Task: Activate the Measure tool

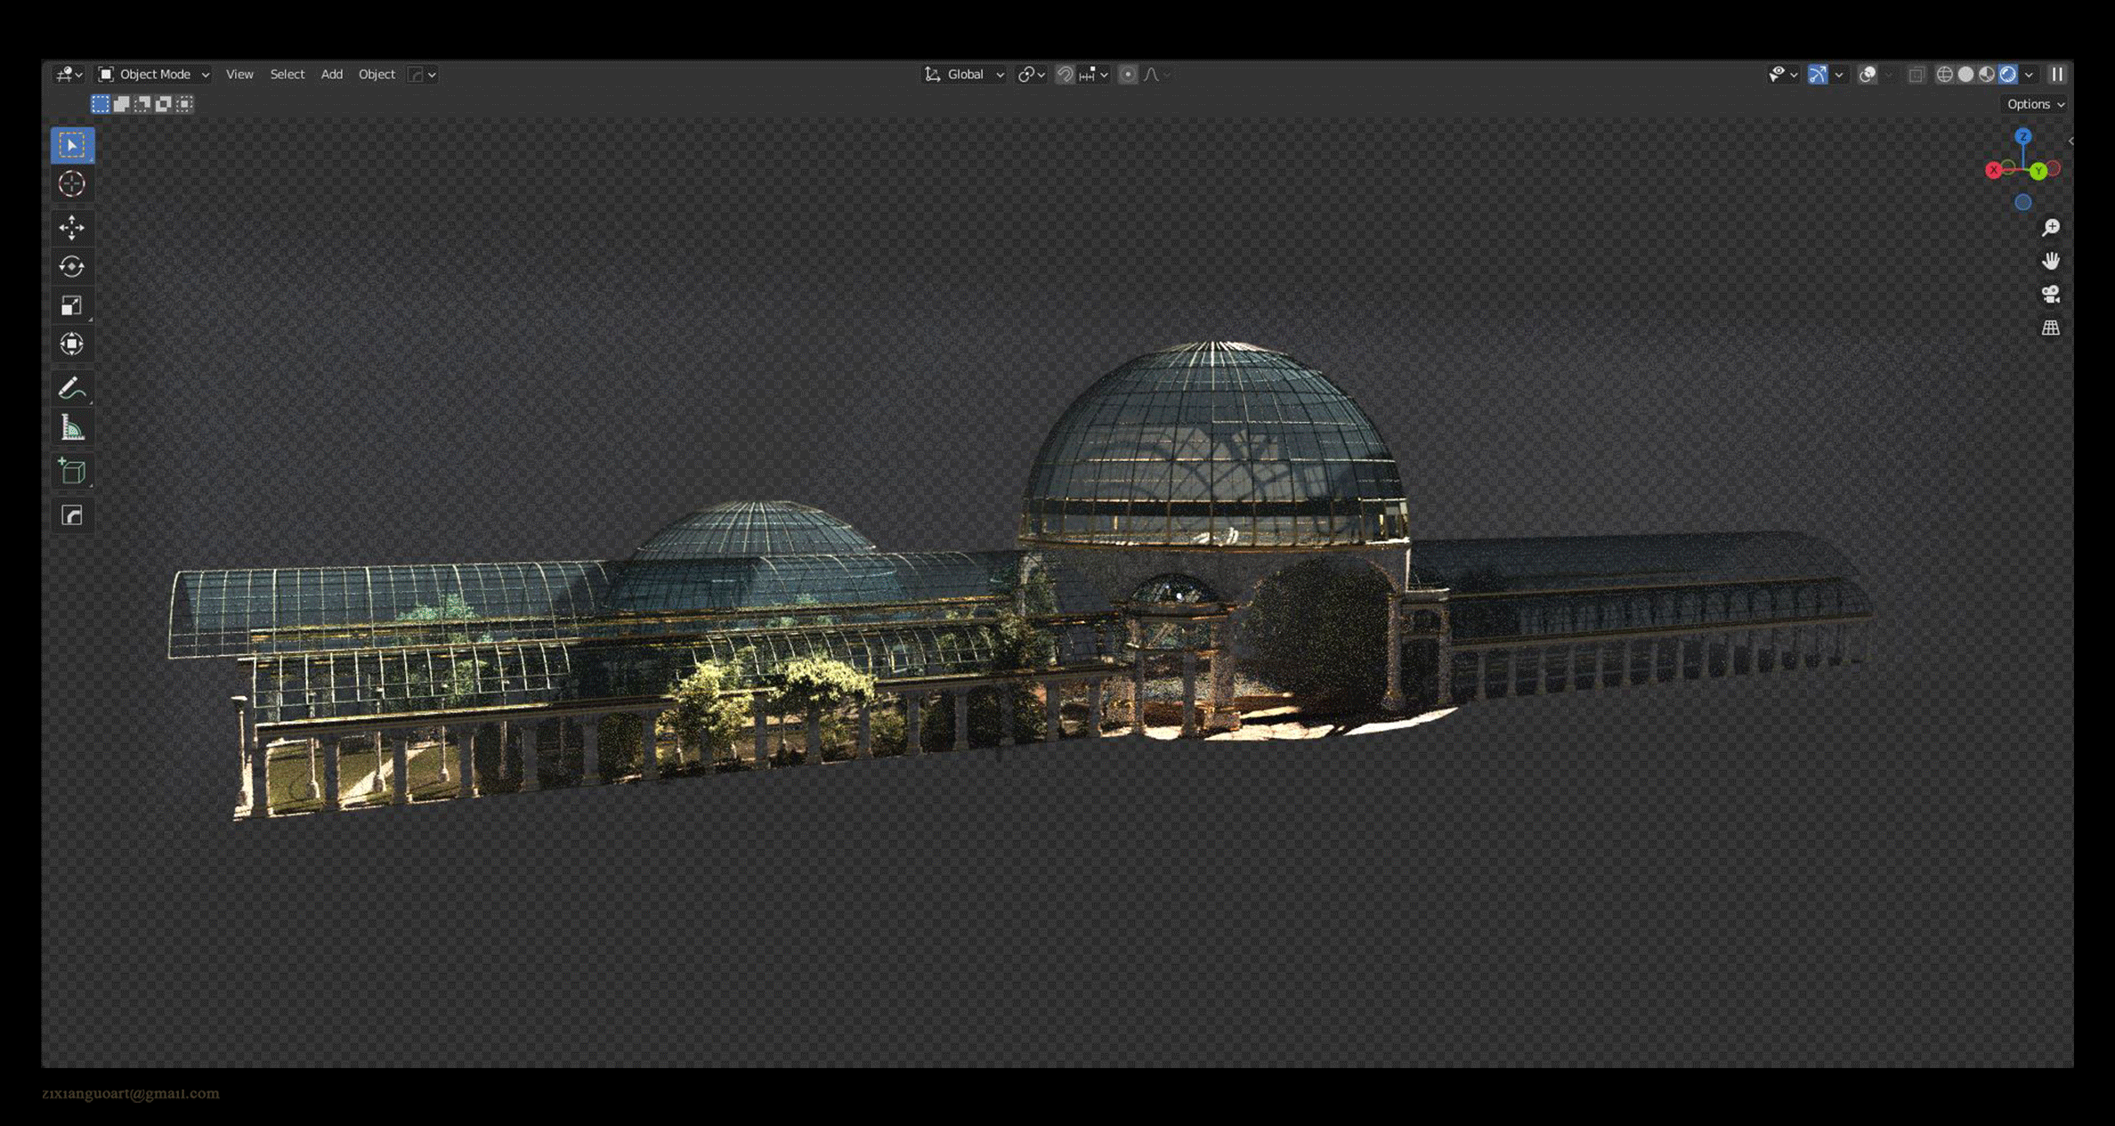Action: 72,428
